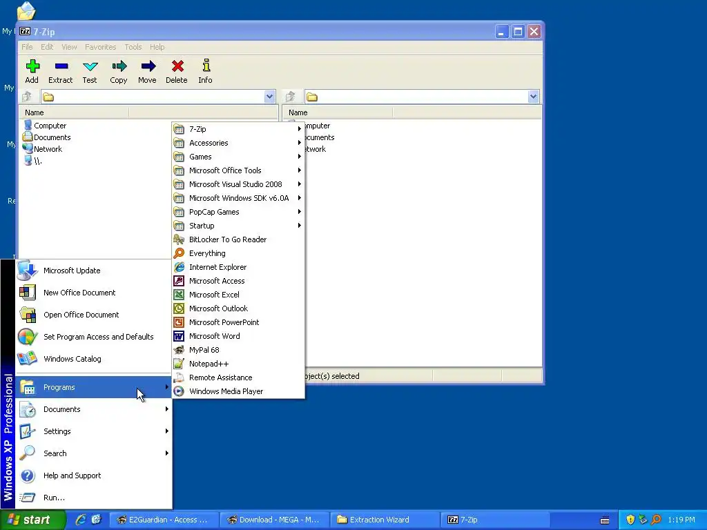Click the up-folder icon in right panel
The image size is (707, 530).
[x=291, y=97]
